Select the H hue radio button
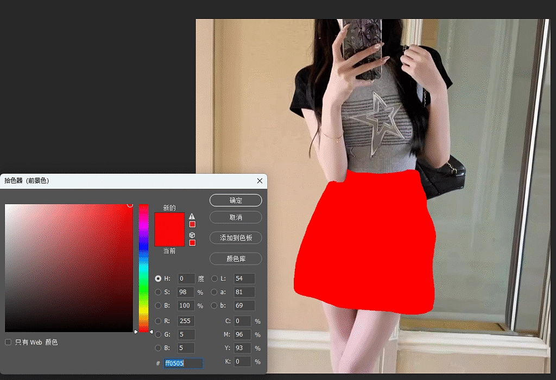The image size is (556, 380). (158, 278)
